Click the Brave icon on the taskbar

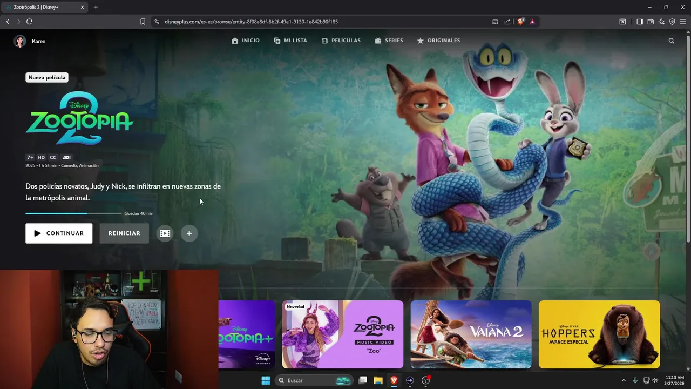tap(394, 380)
